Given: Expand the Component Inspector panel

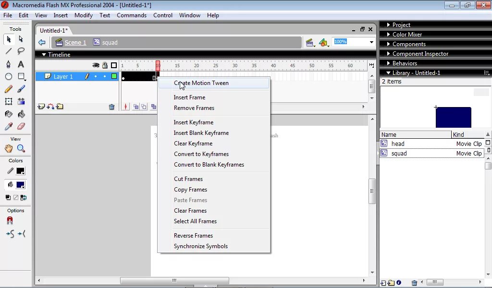Looking at the screenshot, I should tap(388, 54).
